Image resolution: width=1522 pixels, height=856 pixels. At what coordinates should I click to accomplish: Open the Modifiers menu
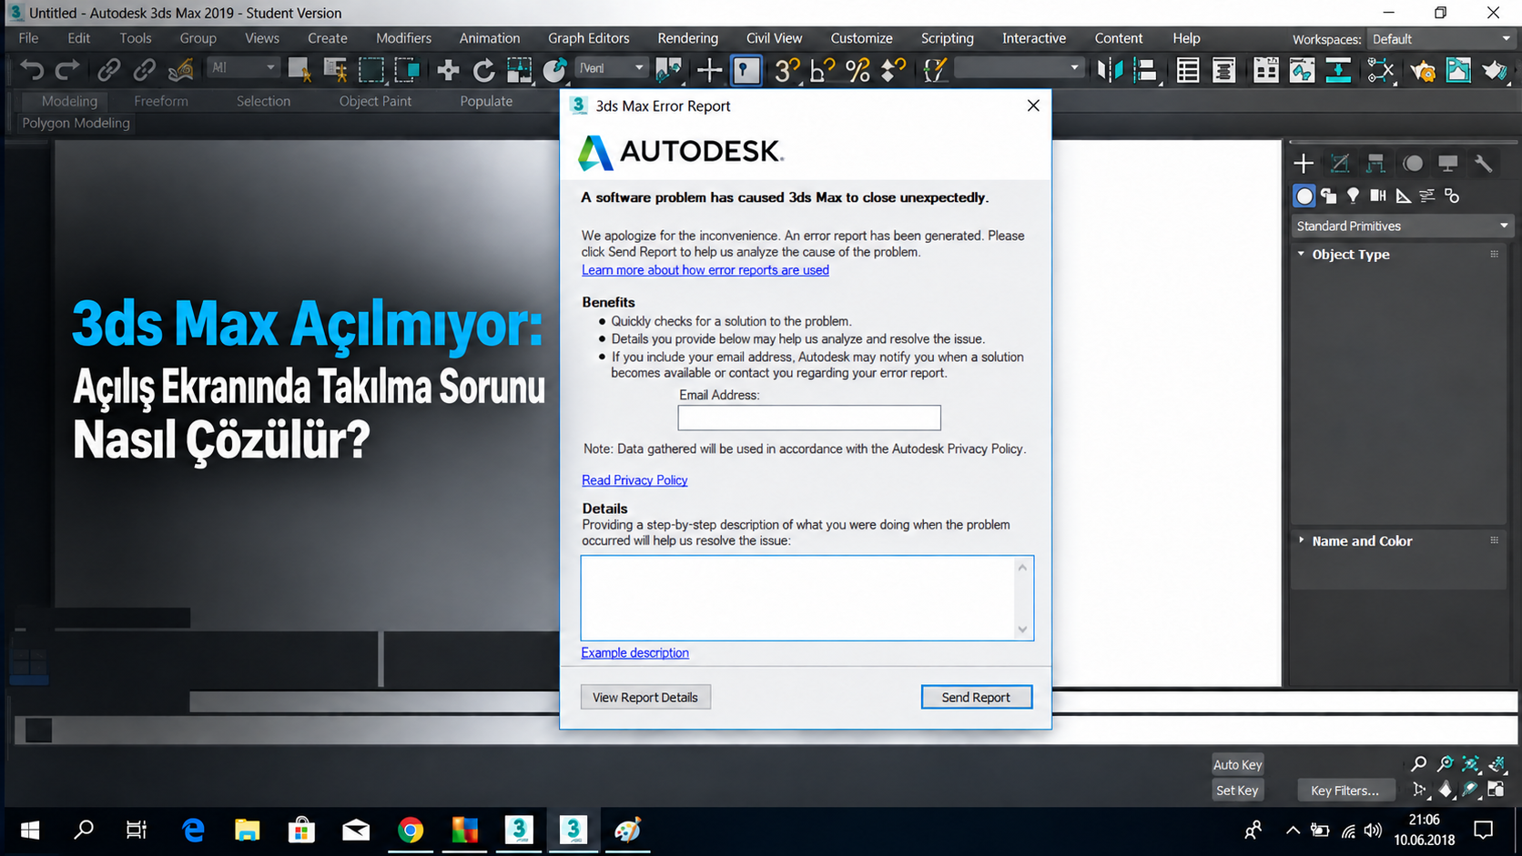click(403, 38)
